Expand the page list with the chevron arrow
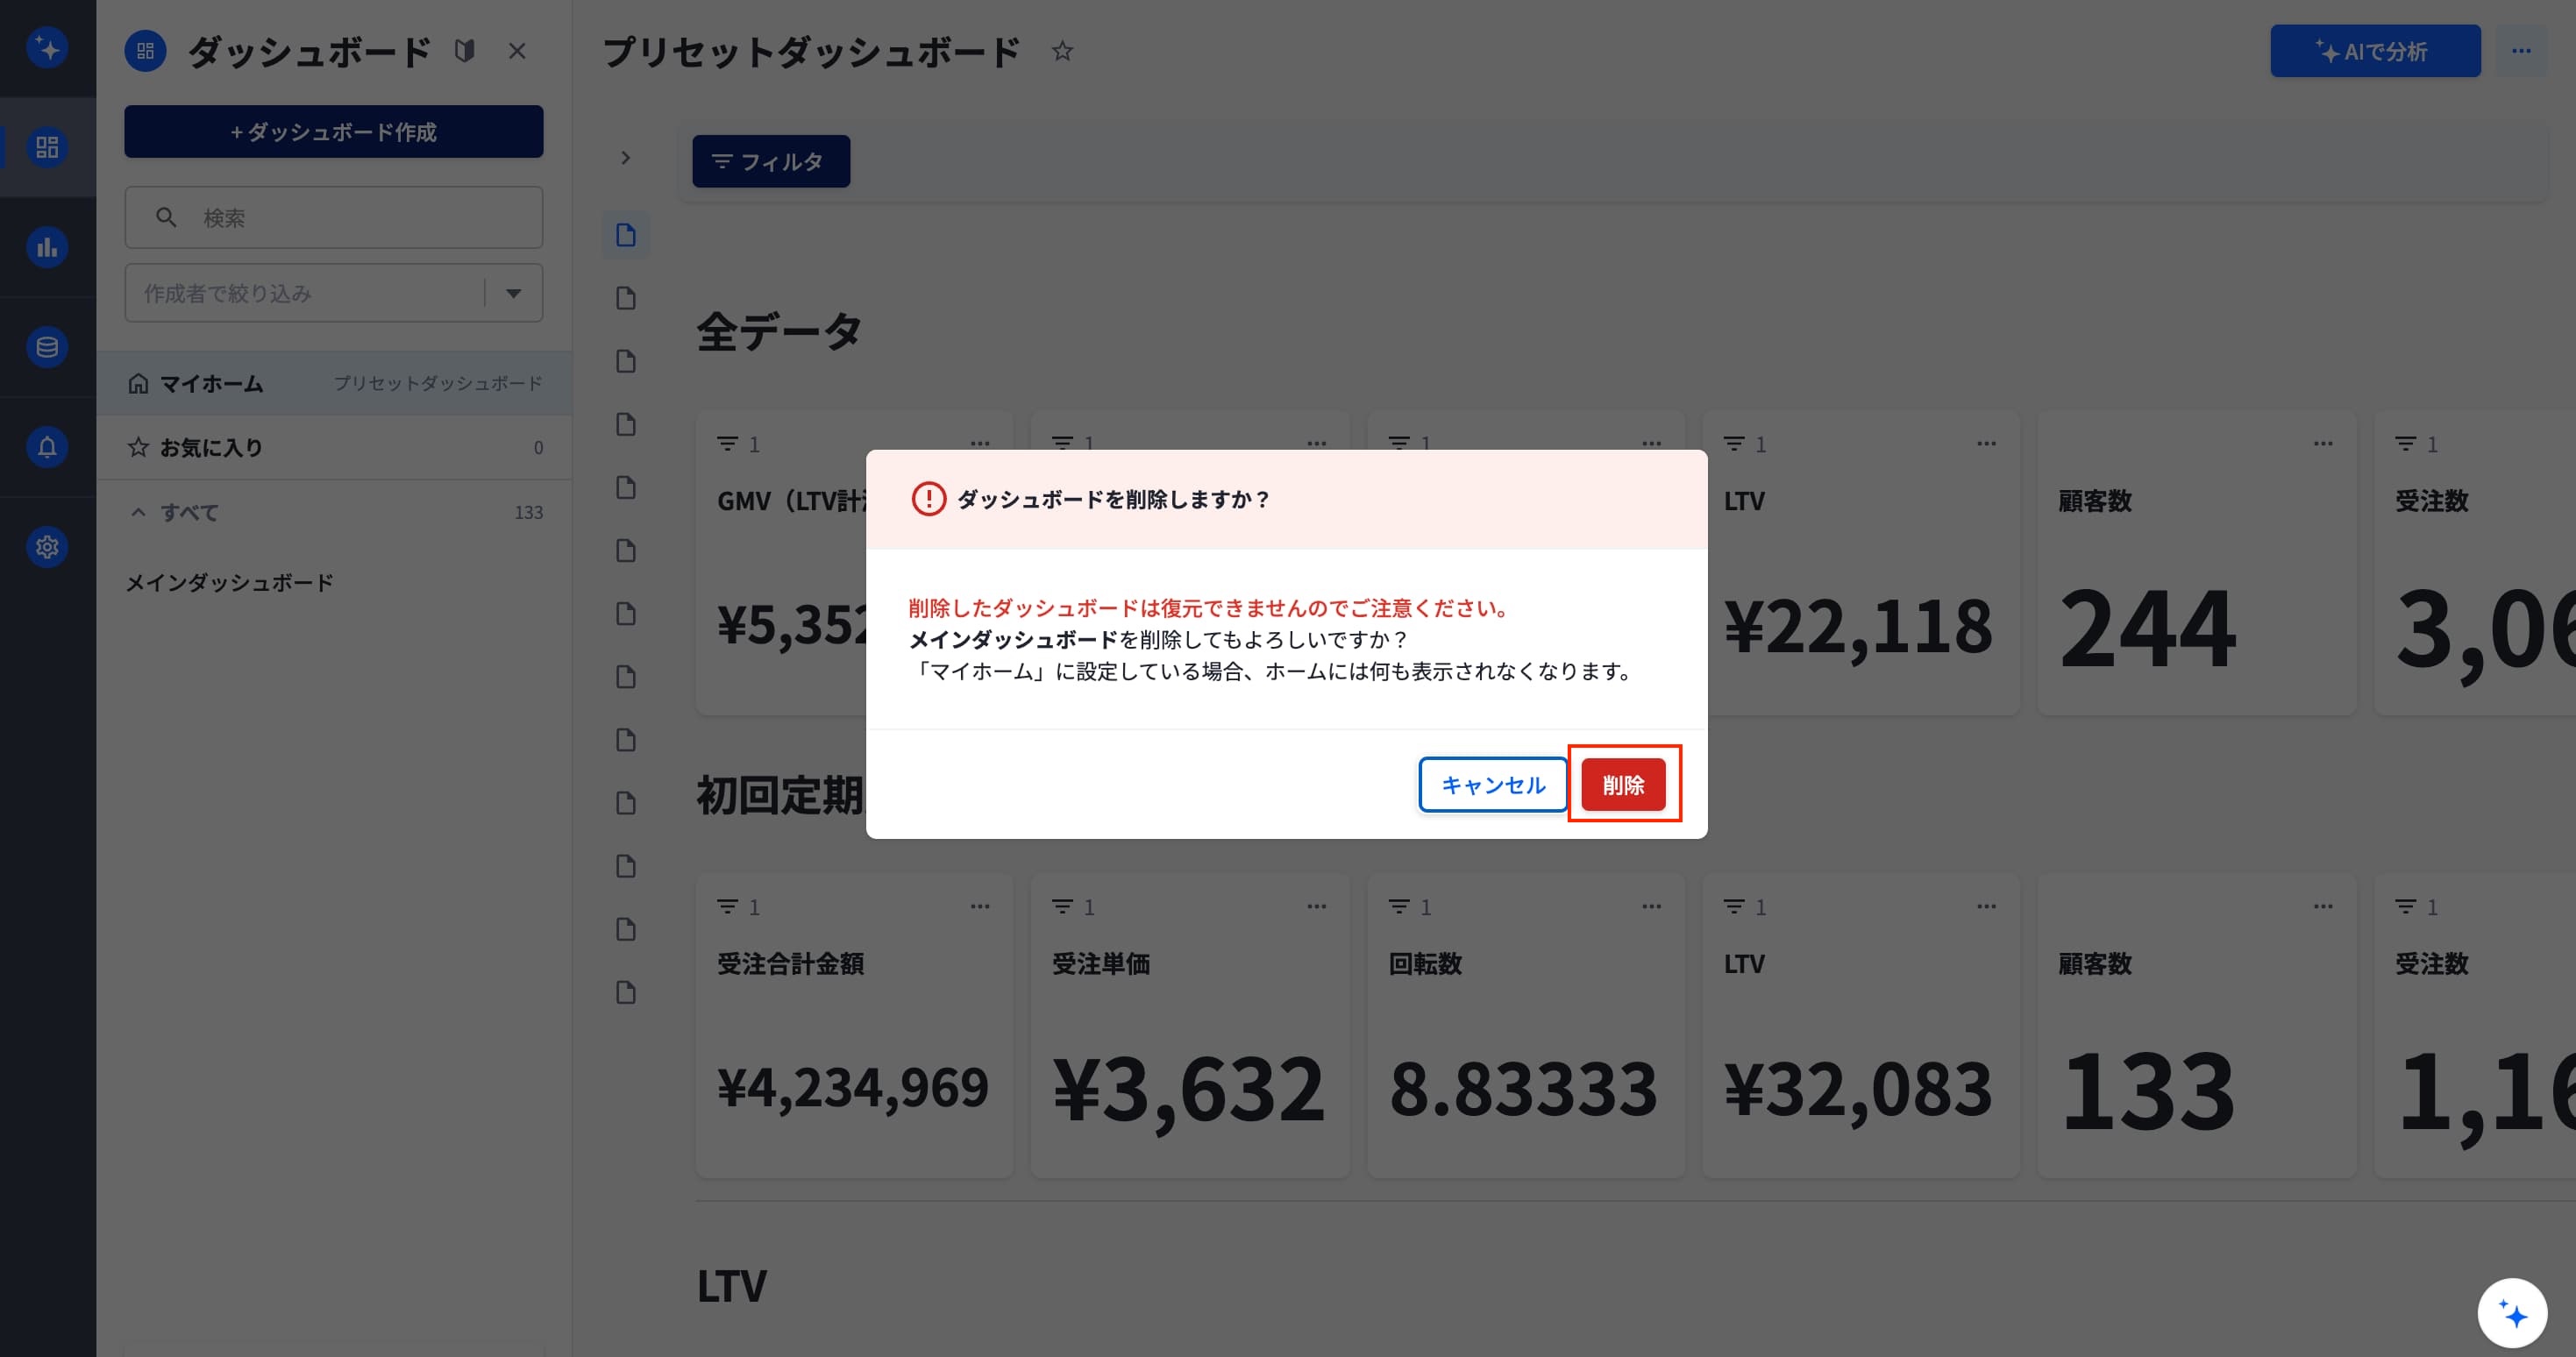Screen dimensions: 2576x1357 pyautogui.click(x=626, y=158)
